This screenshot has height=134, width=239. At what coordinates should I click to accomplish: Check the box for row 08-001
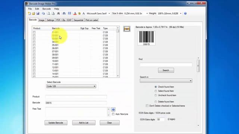(x=34, y=55)
